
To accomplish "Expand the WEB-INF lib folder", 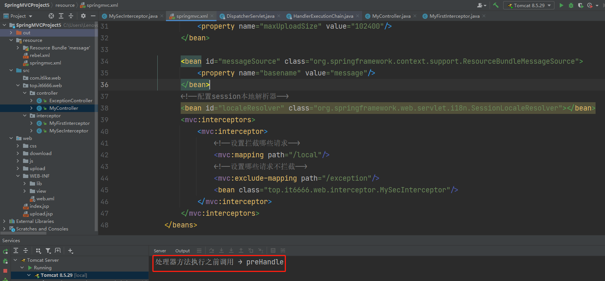I will pyautogui.click(x=25, y=184).
